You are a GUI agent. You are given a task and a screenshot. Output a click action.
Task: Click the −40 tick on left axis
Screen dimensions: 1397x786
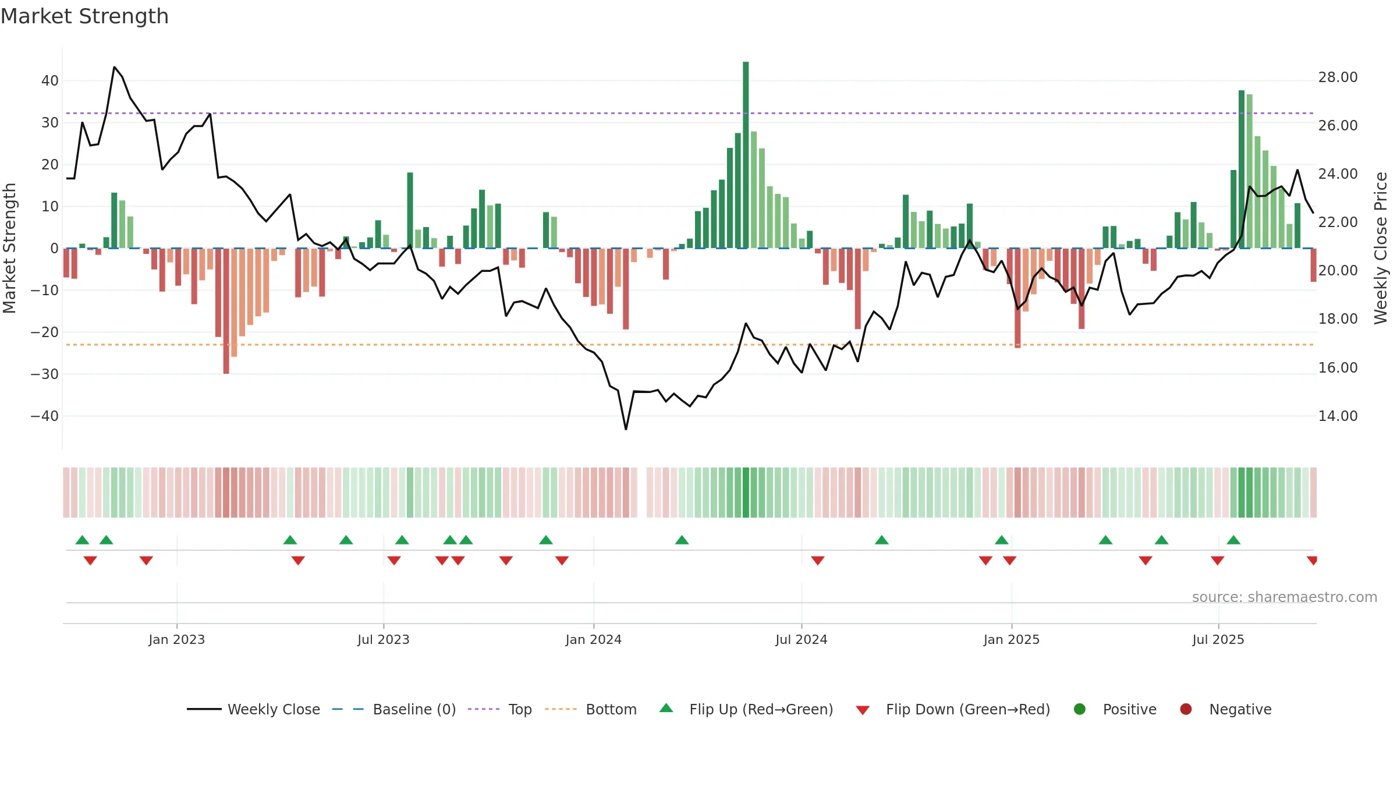point(45,416)
